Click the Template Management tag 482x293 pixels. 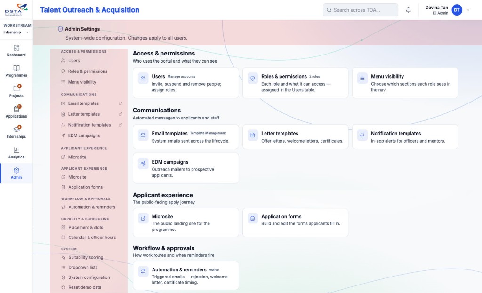208,133
